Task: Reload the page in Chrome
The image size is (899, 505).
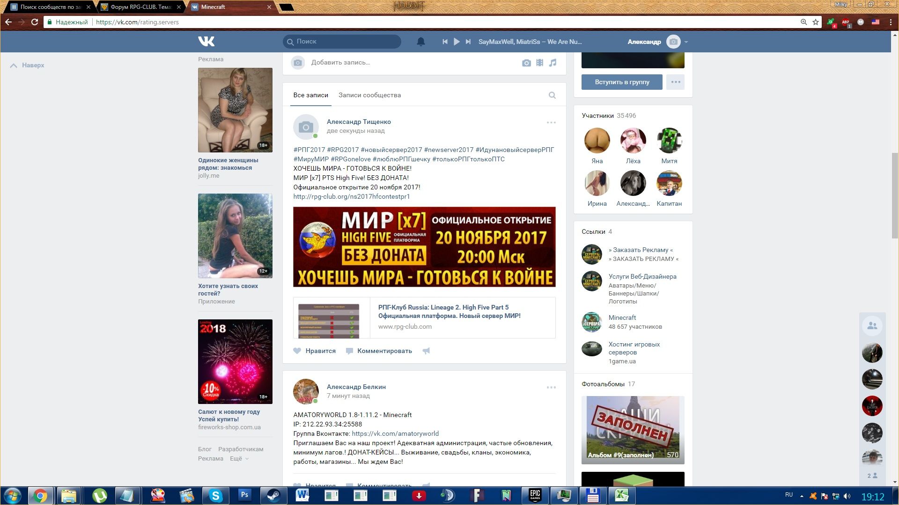Action: coord(35,22)
